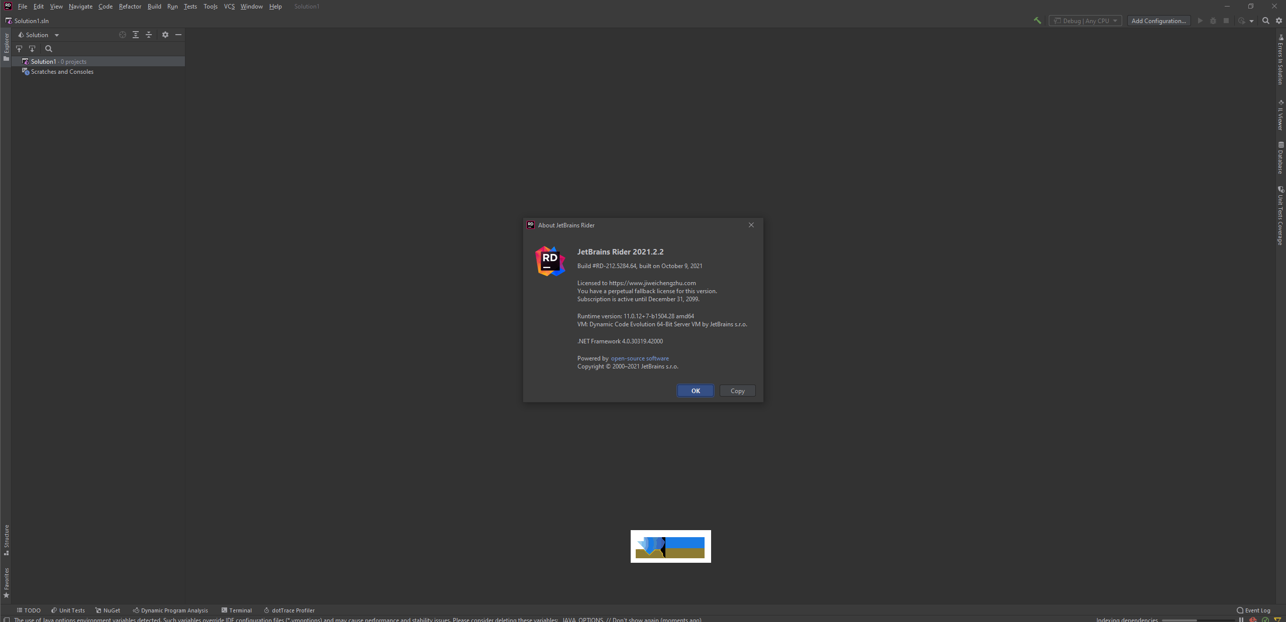Open the VCS menu

point(229,7)
